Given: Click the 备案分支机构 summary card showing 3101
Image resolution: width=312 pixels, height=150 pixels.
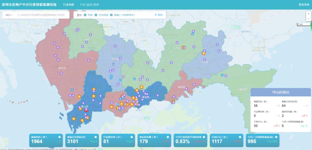Looking at the screenshot, I should pyautogui.click(x=83, y=140).
